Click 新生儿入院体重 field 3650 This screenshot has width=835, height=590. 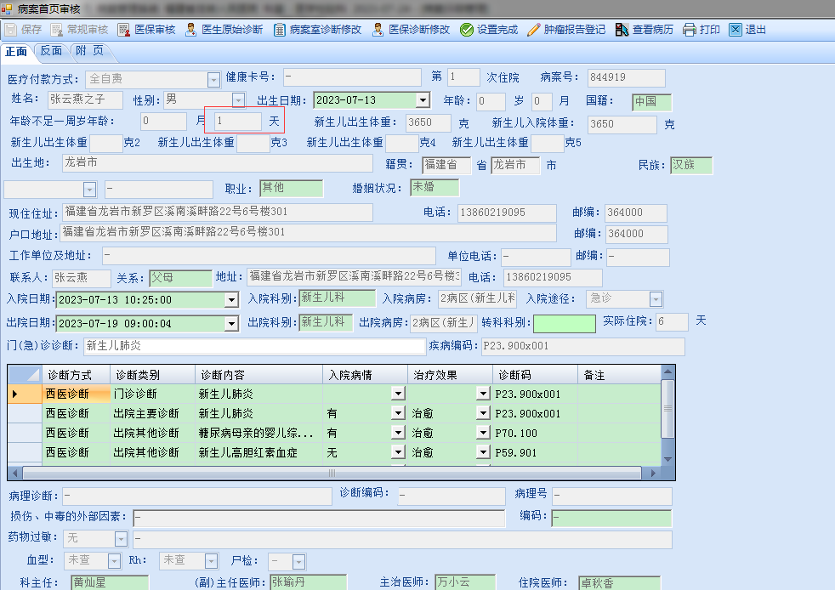point(622,124)
